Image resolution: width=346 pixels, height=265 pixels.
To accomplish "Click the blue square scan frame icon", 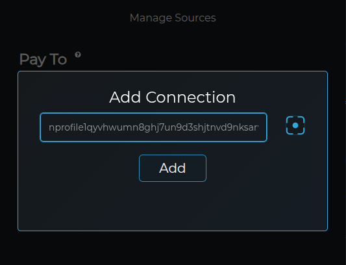I will point(295,125).
